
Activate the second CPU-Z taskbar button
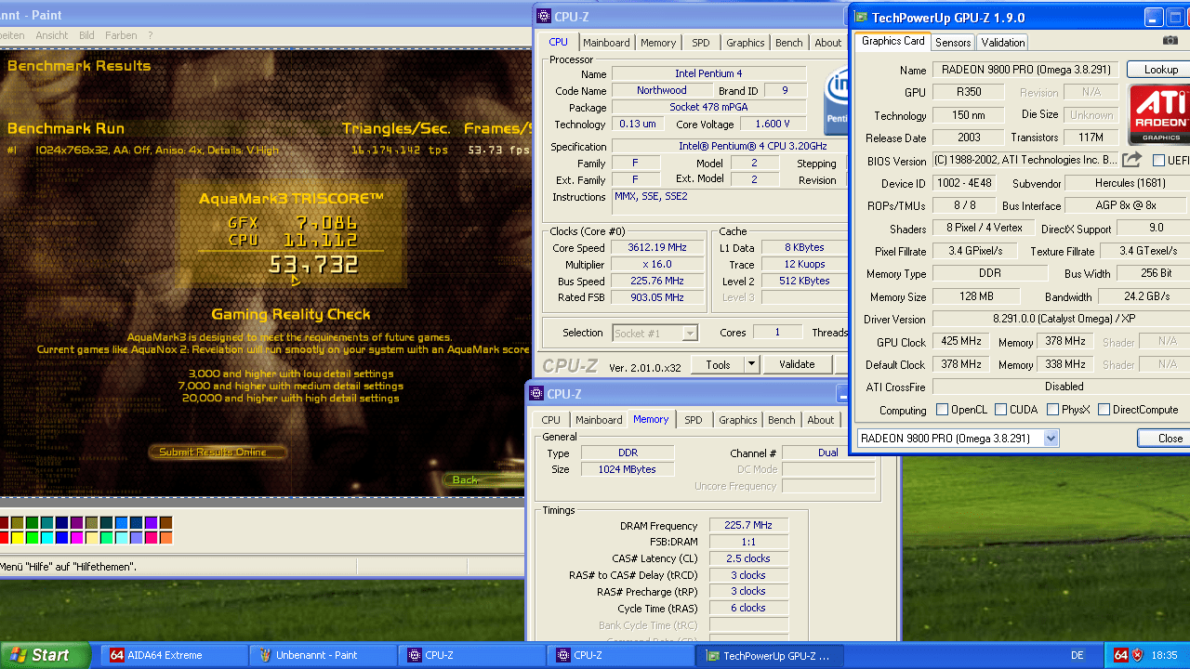coord(619,655)
